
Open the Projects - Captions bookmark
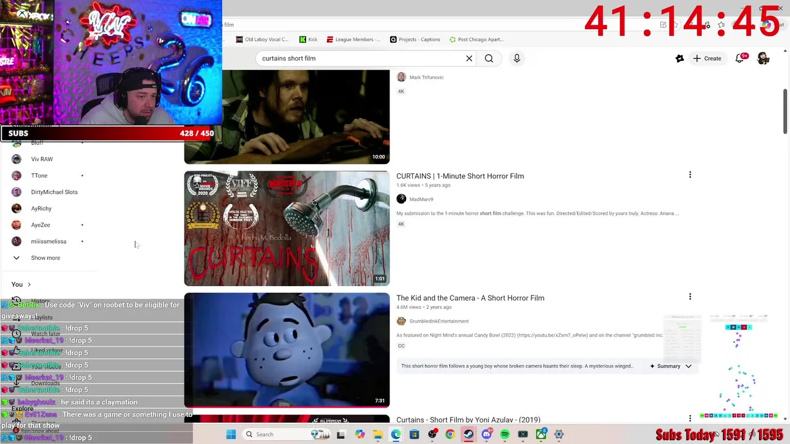point(415,39)
